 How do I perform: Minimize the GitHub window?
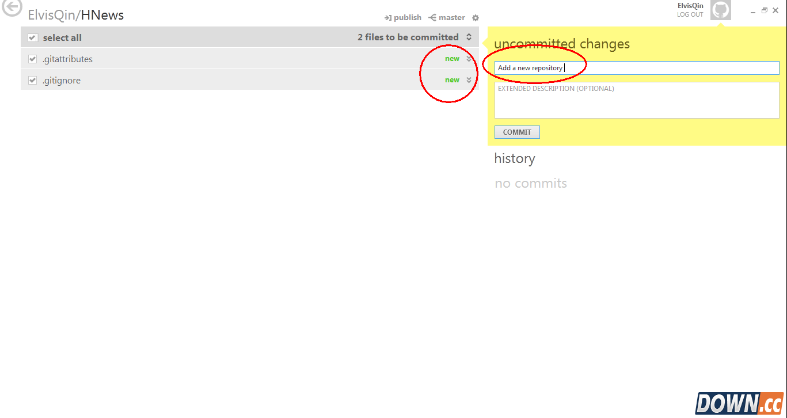pos(753,12)
